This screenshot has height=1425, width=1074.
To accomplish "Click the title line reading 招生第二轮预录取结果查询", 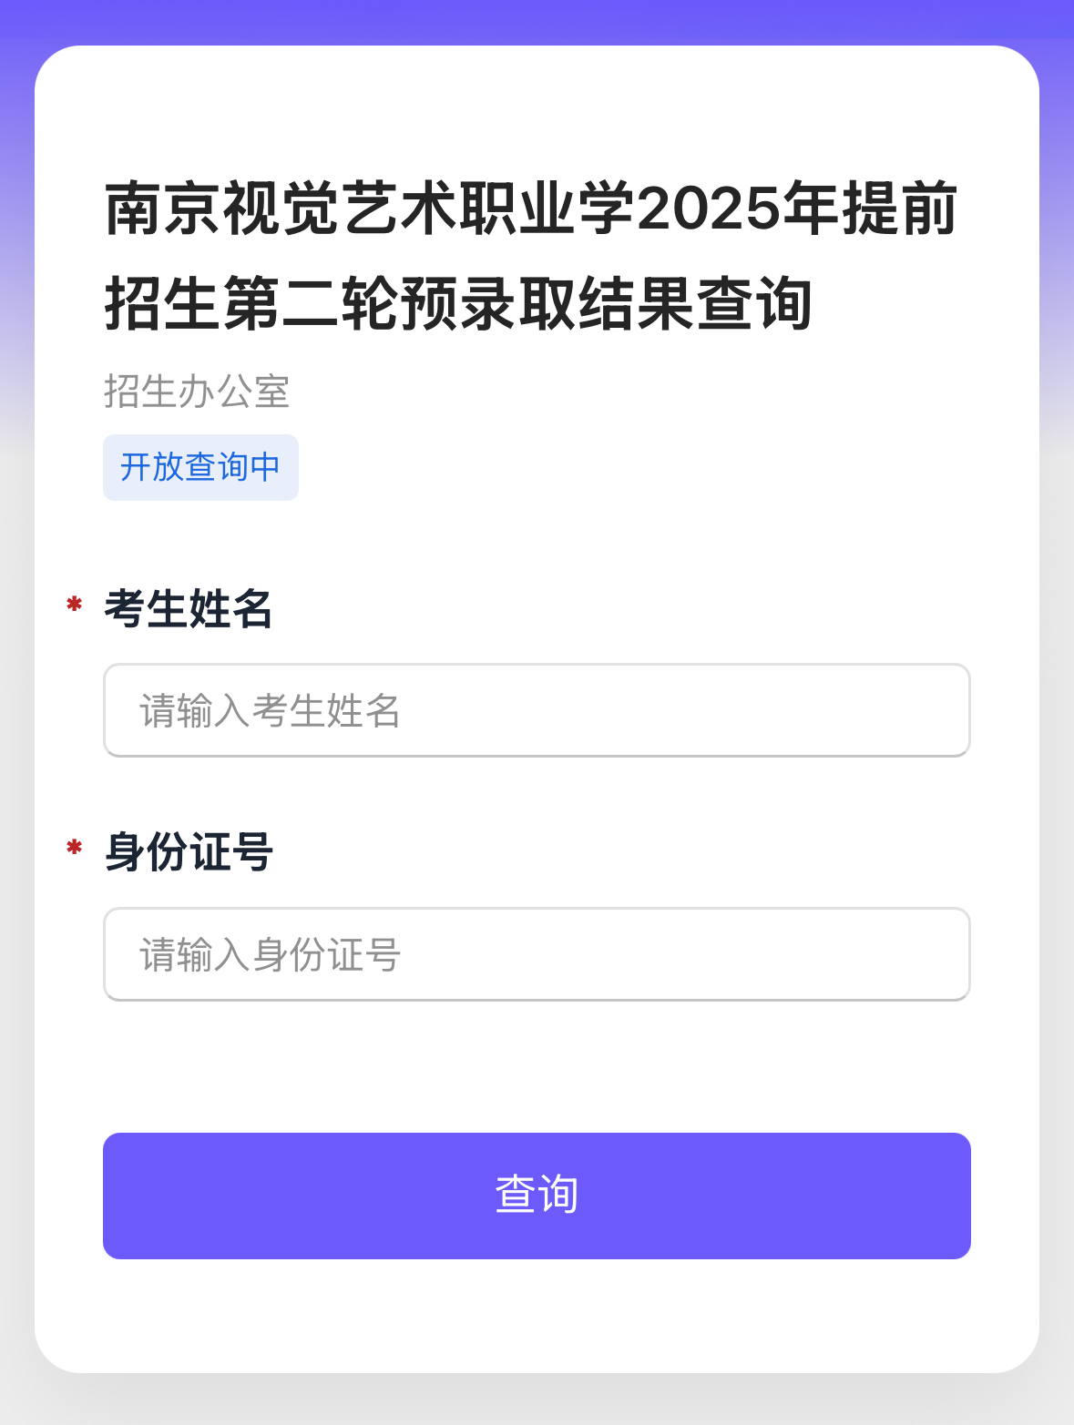I will click(458, 303).
